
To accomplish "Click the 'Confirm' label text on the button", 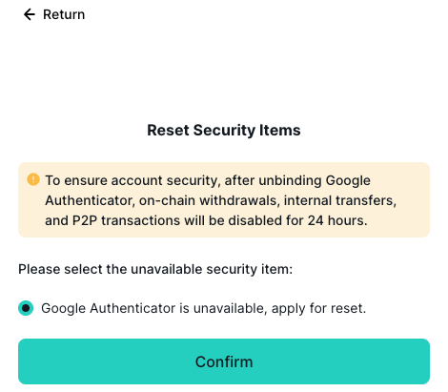I will pos(224,361).
